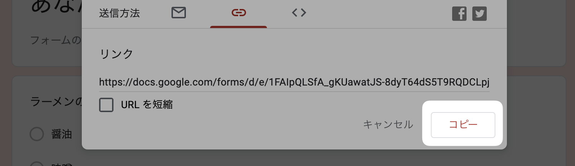Select the partially visible radio below 醤油
This screenshot has width=575, height=166.
click(37, 163)
